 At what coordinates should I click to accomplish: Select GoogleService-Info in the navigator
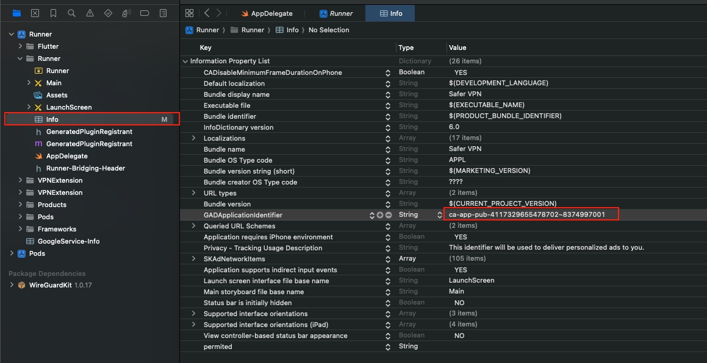pyautogui.click(x=68, y=241)
